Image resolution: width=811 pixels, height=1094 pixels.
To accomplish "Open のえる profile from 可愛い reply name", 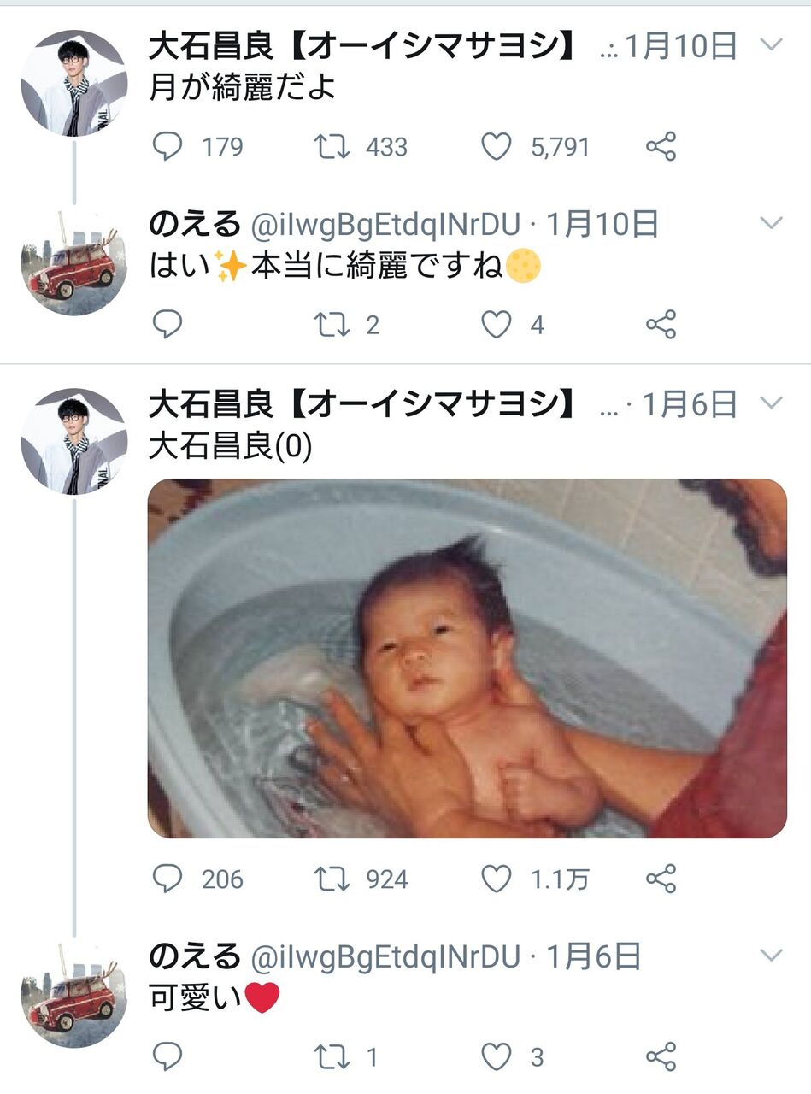I will 195,956.
